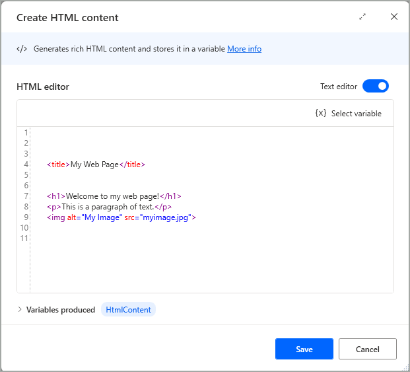410x372 pixels.
Task: Click the Cancel button
Action: 368,349
